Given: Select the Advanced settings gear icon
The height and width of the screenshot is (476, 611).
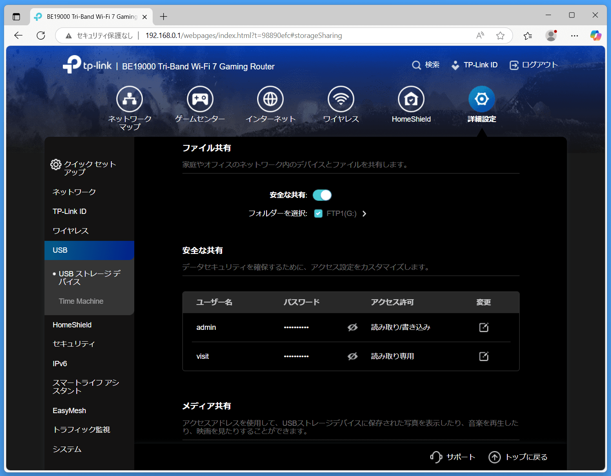Looking at the screenshot, I should (x=482, y=99).
